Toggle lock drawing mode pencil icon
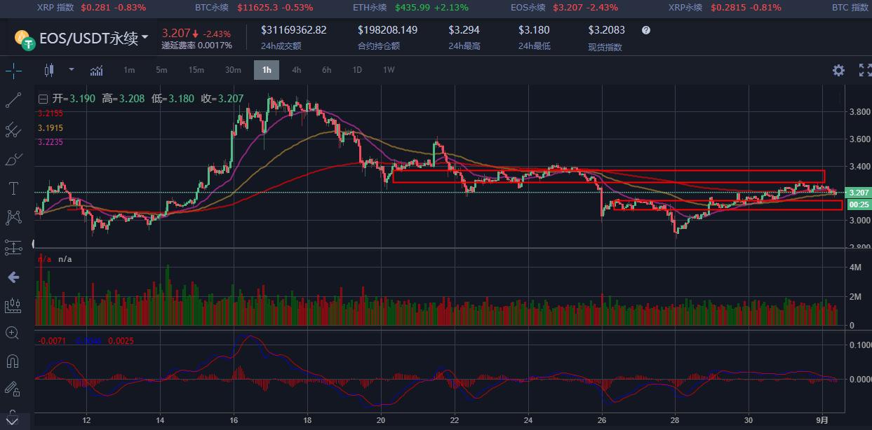 [x=13, y=388]
